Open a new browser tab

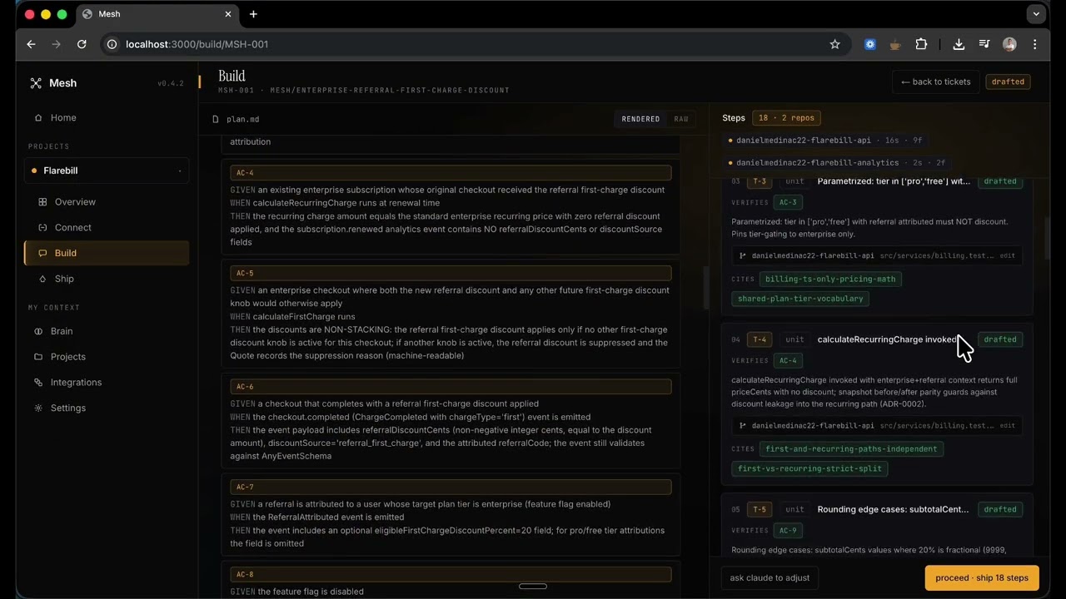pos(253,14)
